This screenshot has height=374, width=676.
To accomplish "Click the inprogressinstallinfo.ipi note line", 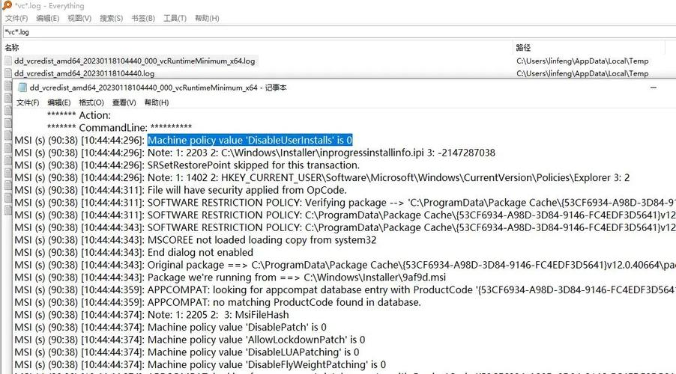I will pos(255,153).
